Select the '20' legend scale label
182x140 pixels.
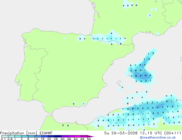tap(49, 139)
